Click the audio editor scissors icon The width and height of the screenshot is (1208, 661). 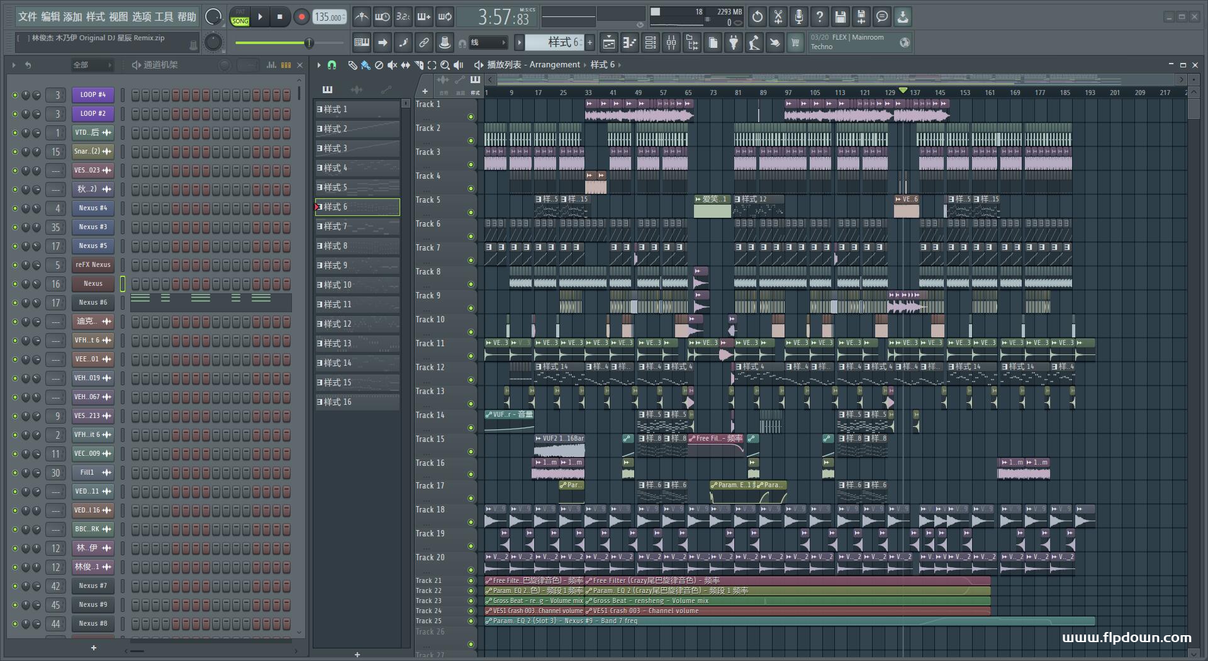pyautogui.click(x=778, y=17)
